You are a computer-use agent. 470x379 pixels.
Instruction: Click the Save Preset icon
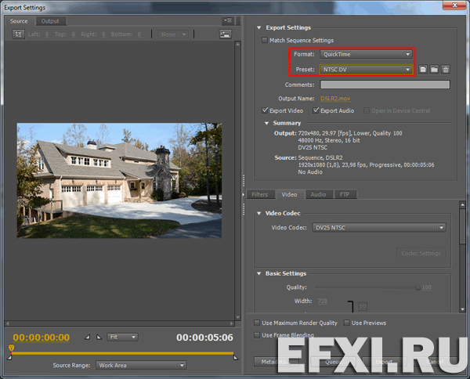coord(423,70)
